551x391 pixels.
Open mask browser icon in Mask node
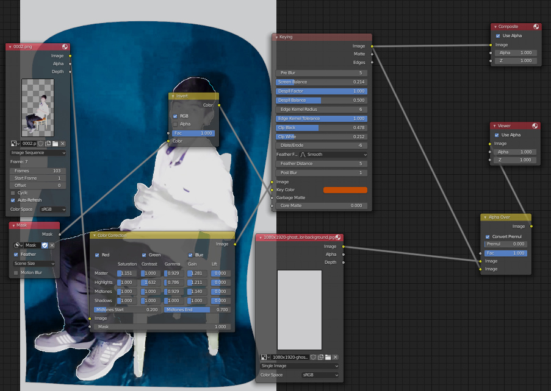pos(18,245)
